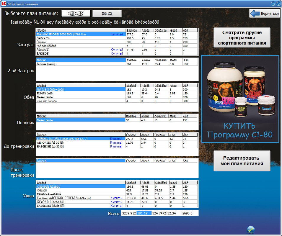Click the EX application logo in the title bar
This screenshot has width=282, height=236.
coord(4,4)
